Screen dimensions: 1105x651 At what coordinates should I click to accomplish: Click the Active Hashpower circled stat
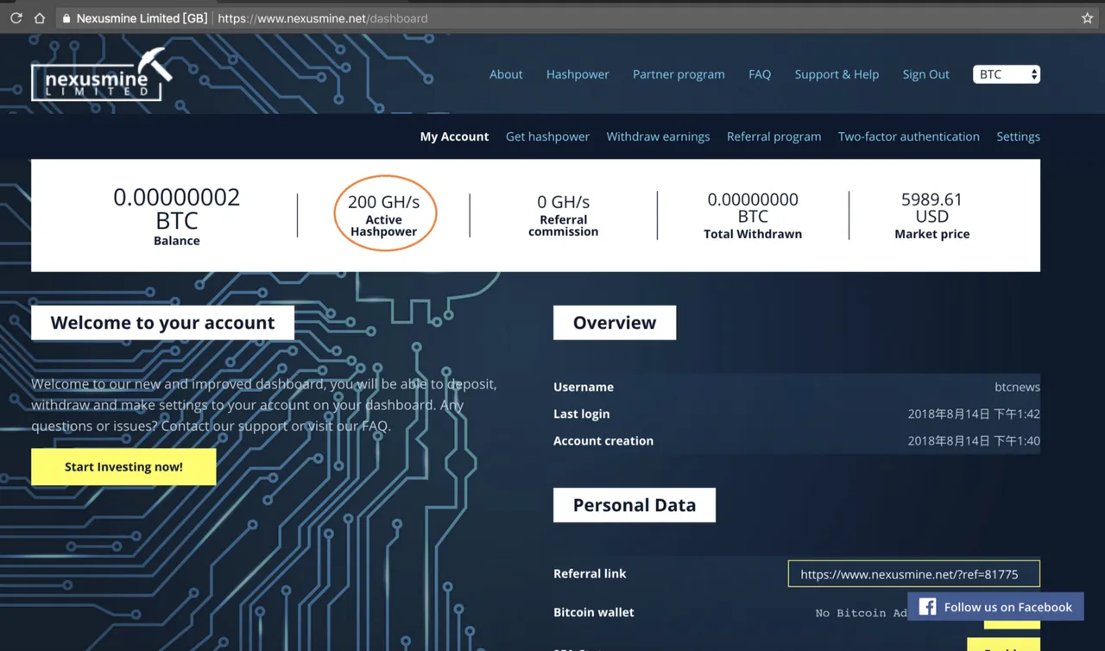coord(385,213)
